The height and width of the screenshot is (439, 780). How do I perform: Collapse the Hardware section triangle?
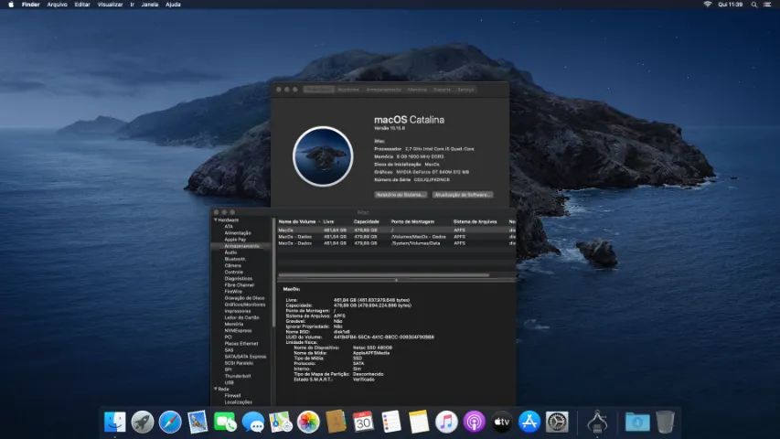pyautogui.click(x=216, y=220)
